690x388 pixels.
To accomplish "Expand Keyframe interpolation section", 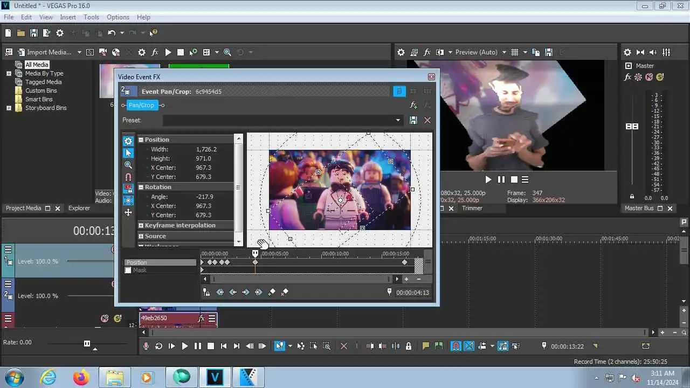I will (x=141, y=225).
